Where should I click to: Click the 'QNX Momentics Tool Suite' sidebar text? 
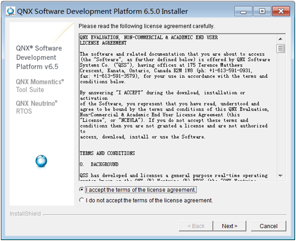40,85
